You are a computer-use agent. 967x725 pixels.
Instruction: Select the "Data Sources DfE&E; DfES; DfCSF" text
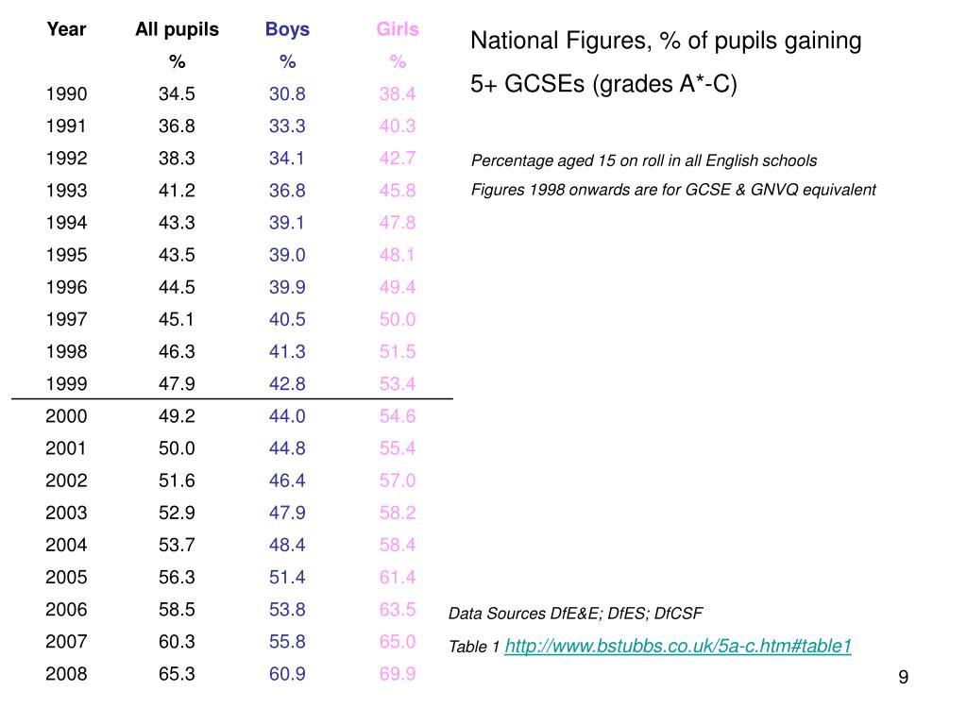[x=575, y=614]
